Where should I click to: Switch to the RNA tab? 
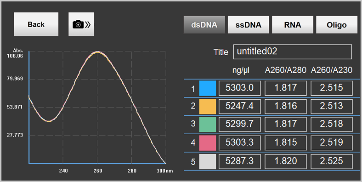[x=293, y=25]
